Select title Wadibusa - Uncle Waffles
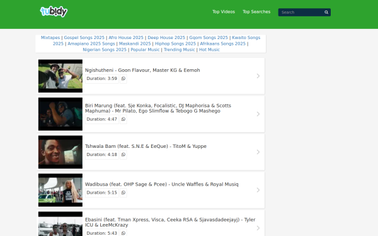 tap(161, 184)
